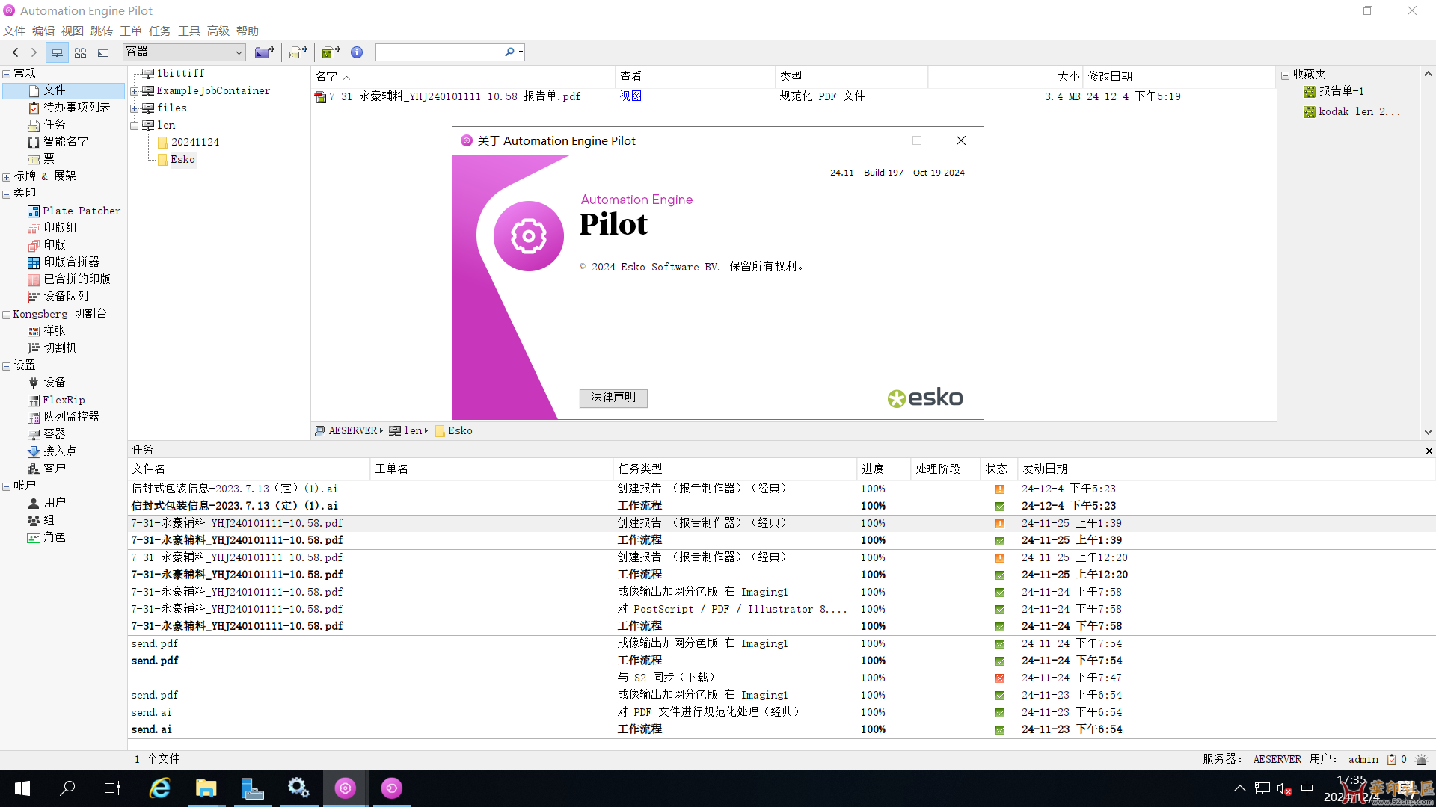
Task: Open 客户 in the sidebar
Action: point(46,468)
